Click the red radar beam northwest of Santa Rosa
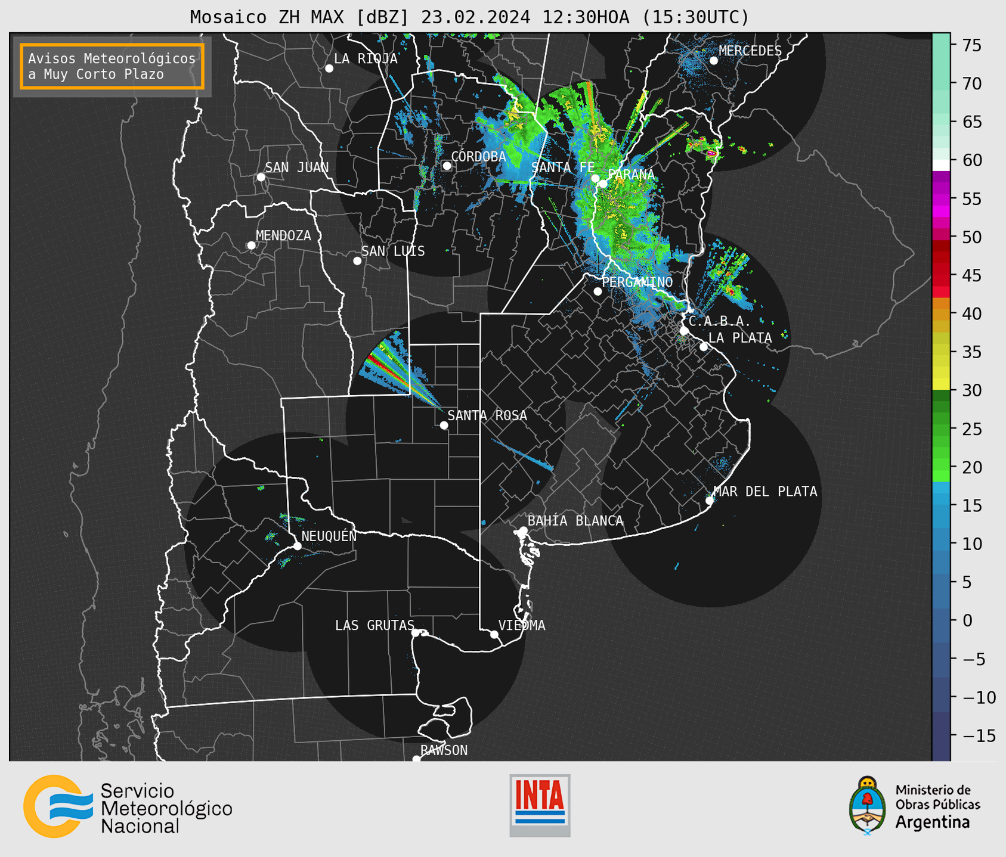 click(387, 368)
